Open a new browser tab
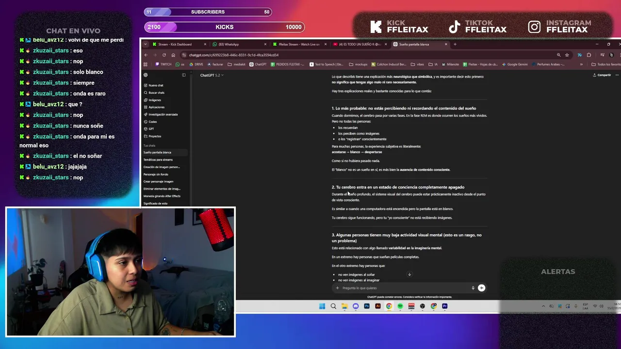The image size is (621, 349). [455, 44]
